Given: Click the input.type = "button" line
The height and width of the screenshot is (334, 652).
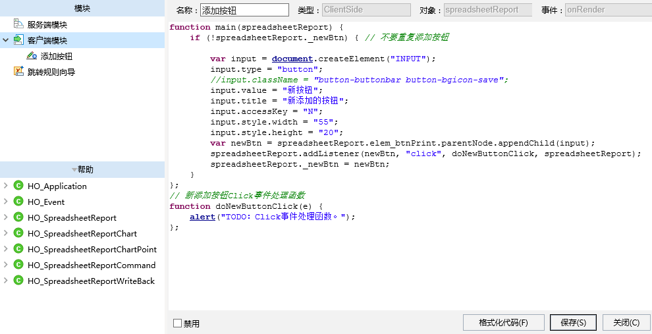Looking at the screenshot, I should click(x=267, y=69).
